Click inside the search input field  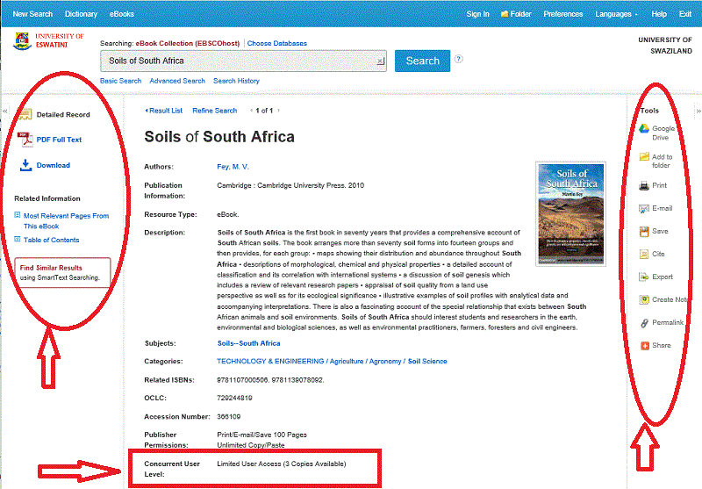(243, 61)
